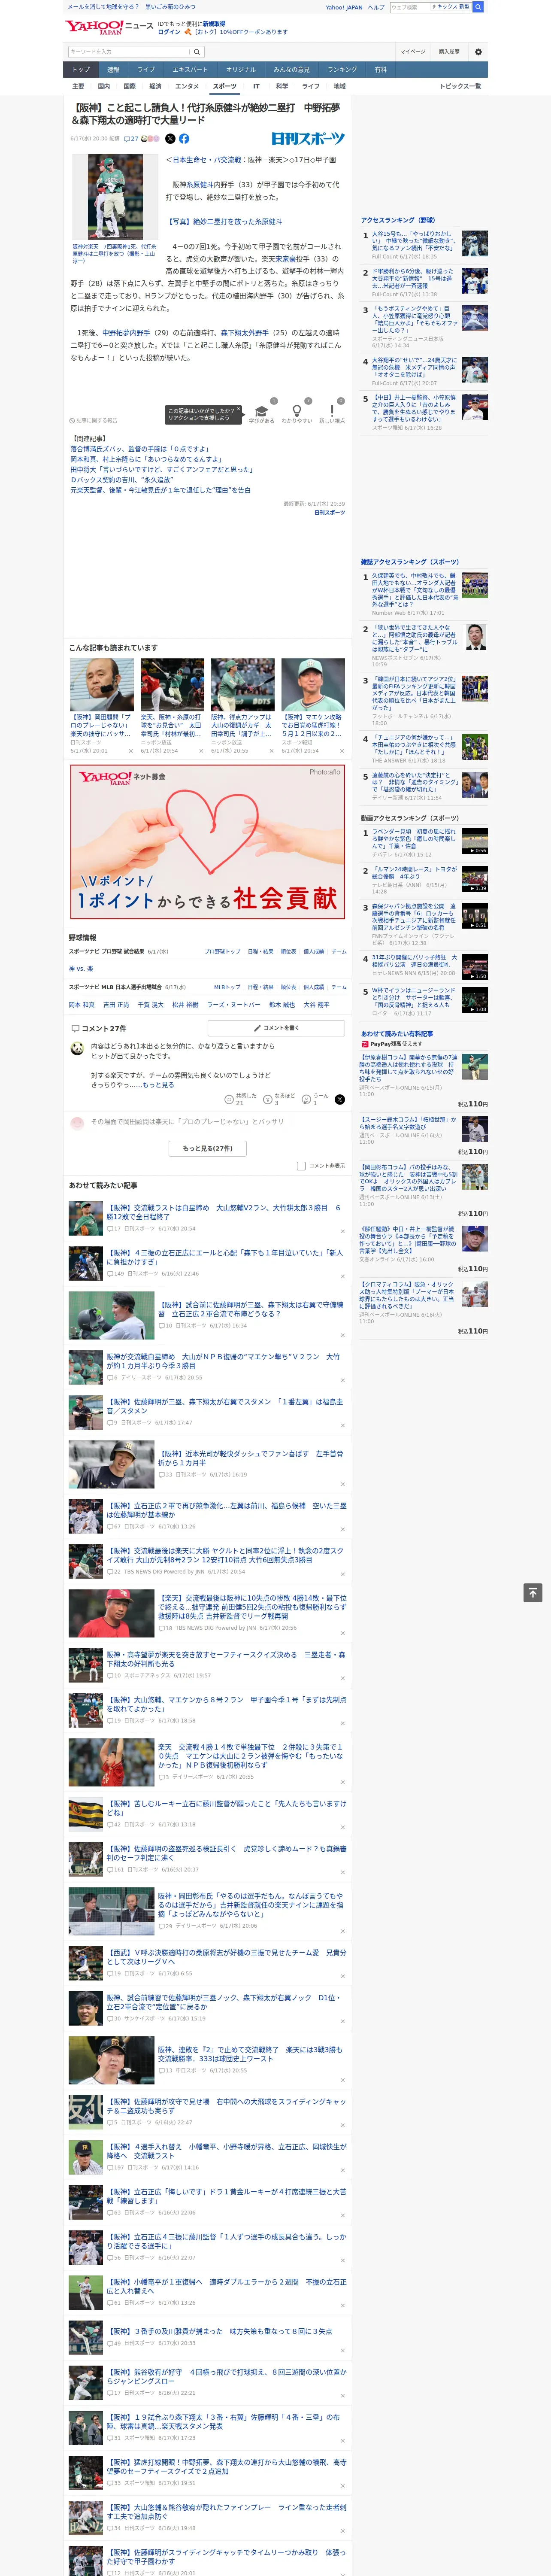Open related article 岡本和真、村上宗隆らに
This screenshot has width=551, height=2576.
click(147, 459)
